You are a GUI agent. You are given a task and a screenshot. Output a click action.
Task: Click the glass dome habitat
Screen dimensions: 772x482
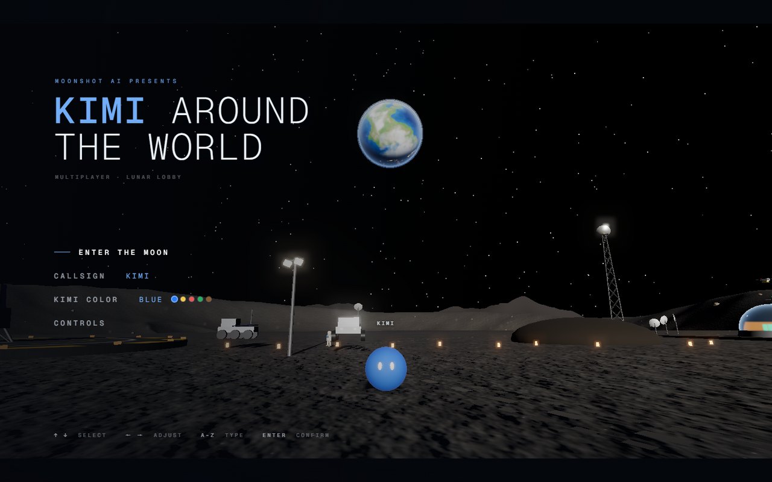click(755, 319)
